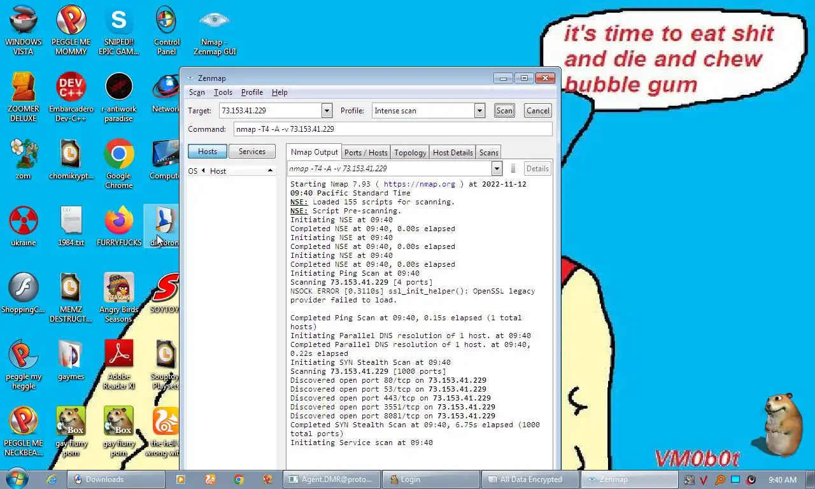Switch to the Scans tab
The height and width of the screenshot is (489, 815).
[x=488, y=153]
